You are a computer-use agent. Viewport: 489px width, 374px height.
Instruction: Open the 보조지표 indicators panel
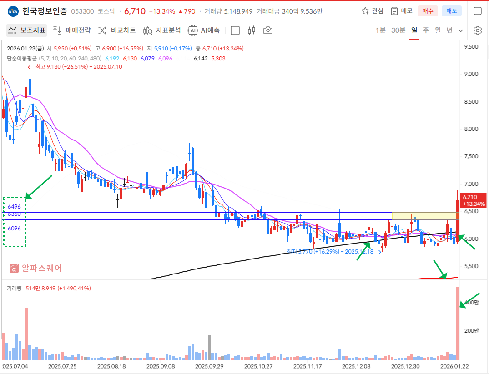27,30
